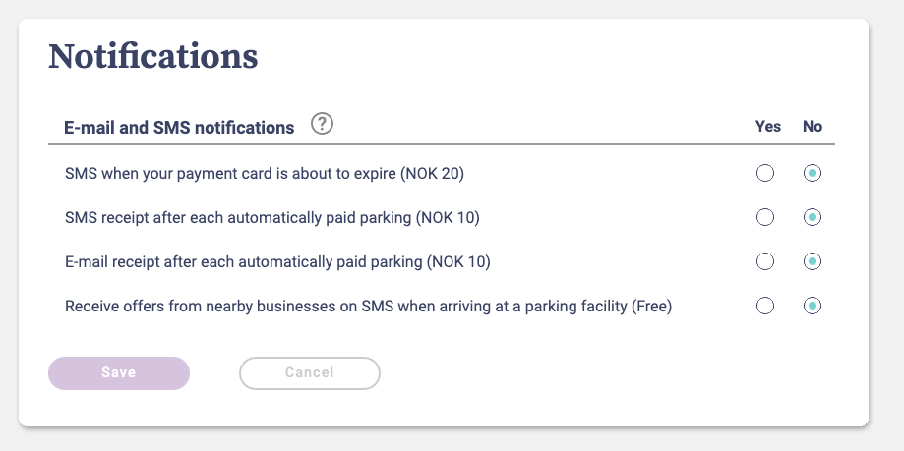Viewport: 904px width, 451px height.
Task: Choose No for SMS receipt after parking
Action: [813, 218]
